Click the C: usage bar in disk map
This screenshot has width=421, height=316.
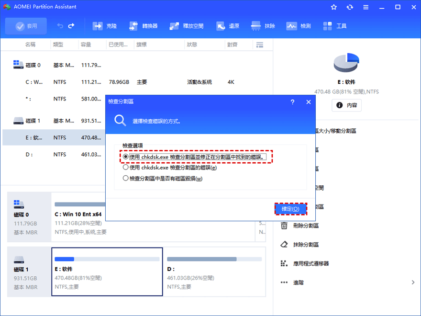[x=80, y=204]
